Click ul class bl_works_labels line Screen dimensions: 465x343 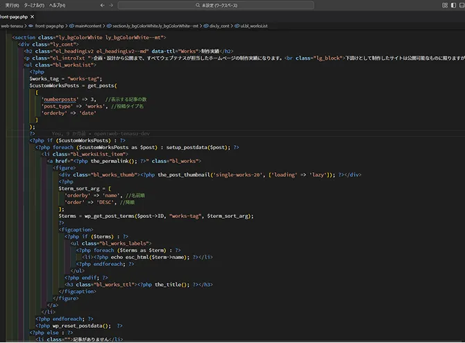pos(111,243)
